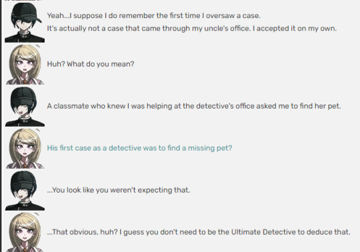The height and width of the screenshot is (252, 360).
Task: Click the cap on Shuichi's top portrait
Action: pos(27,13)
